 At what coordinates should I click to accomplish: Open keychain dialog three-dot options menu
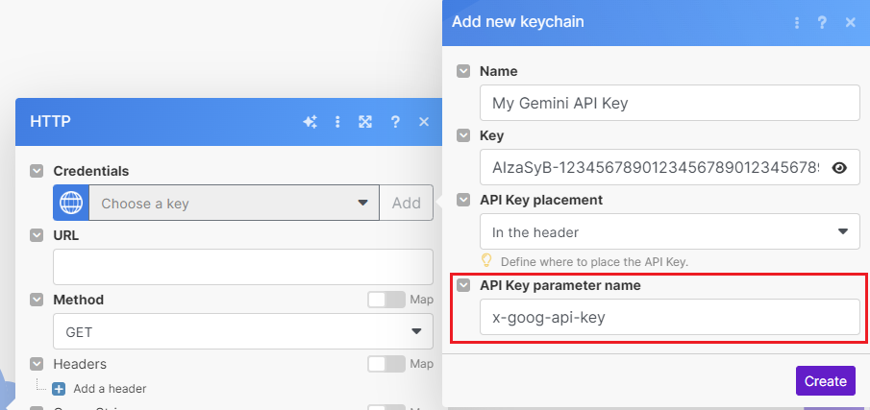pyautogui.click(x=796, y=22)
